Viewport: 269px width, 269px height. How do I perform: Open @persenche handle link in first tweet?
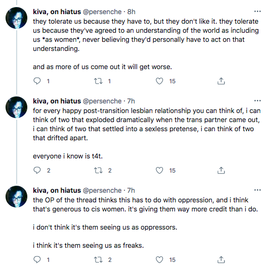pyautogui.click(x=102, y=12)
